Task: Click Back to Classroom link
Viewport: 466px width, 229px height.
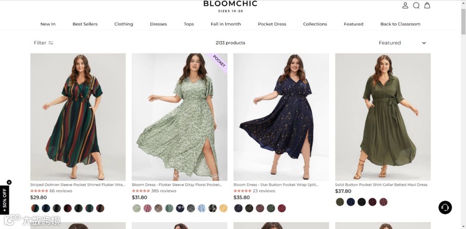Action: (400, 24)
